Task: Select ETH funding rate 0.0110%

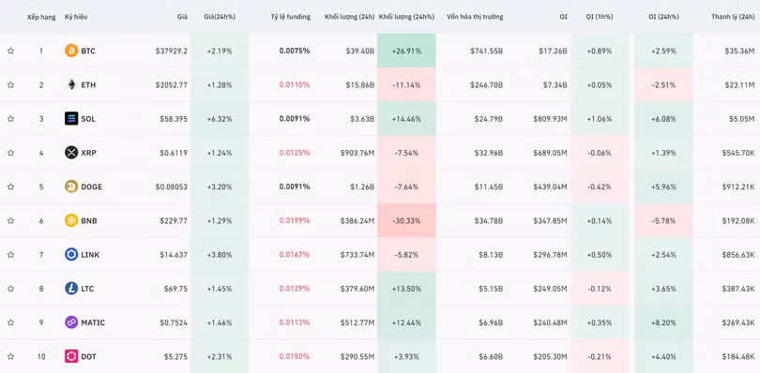Action: [295, 84]
